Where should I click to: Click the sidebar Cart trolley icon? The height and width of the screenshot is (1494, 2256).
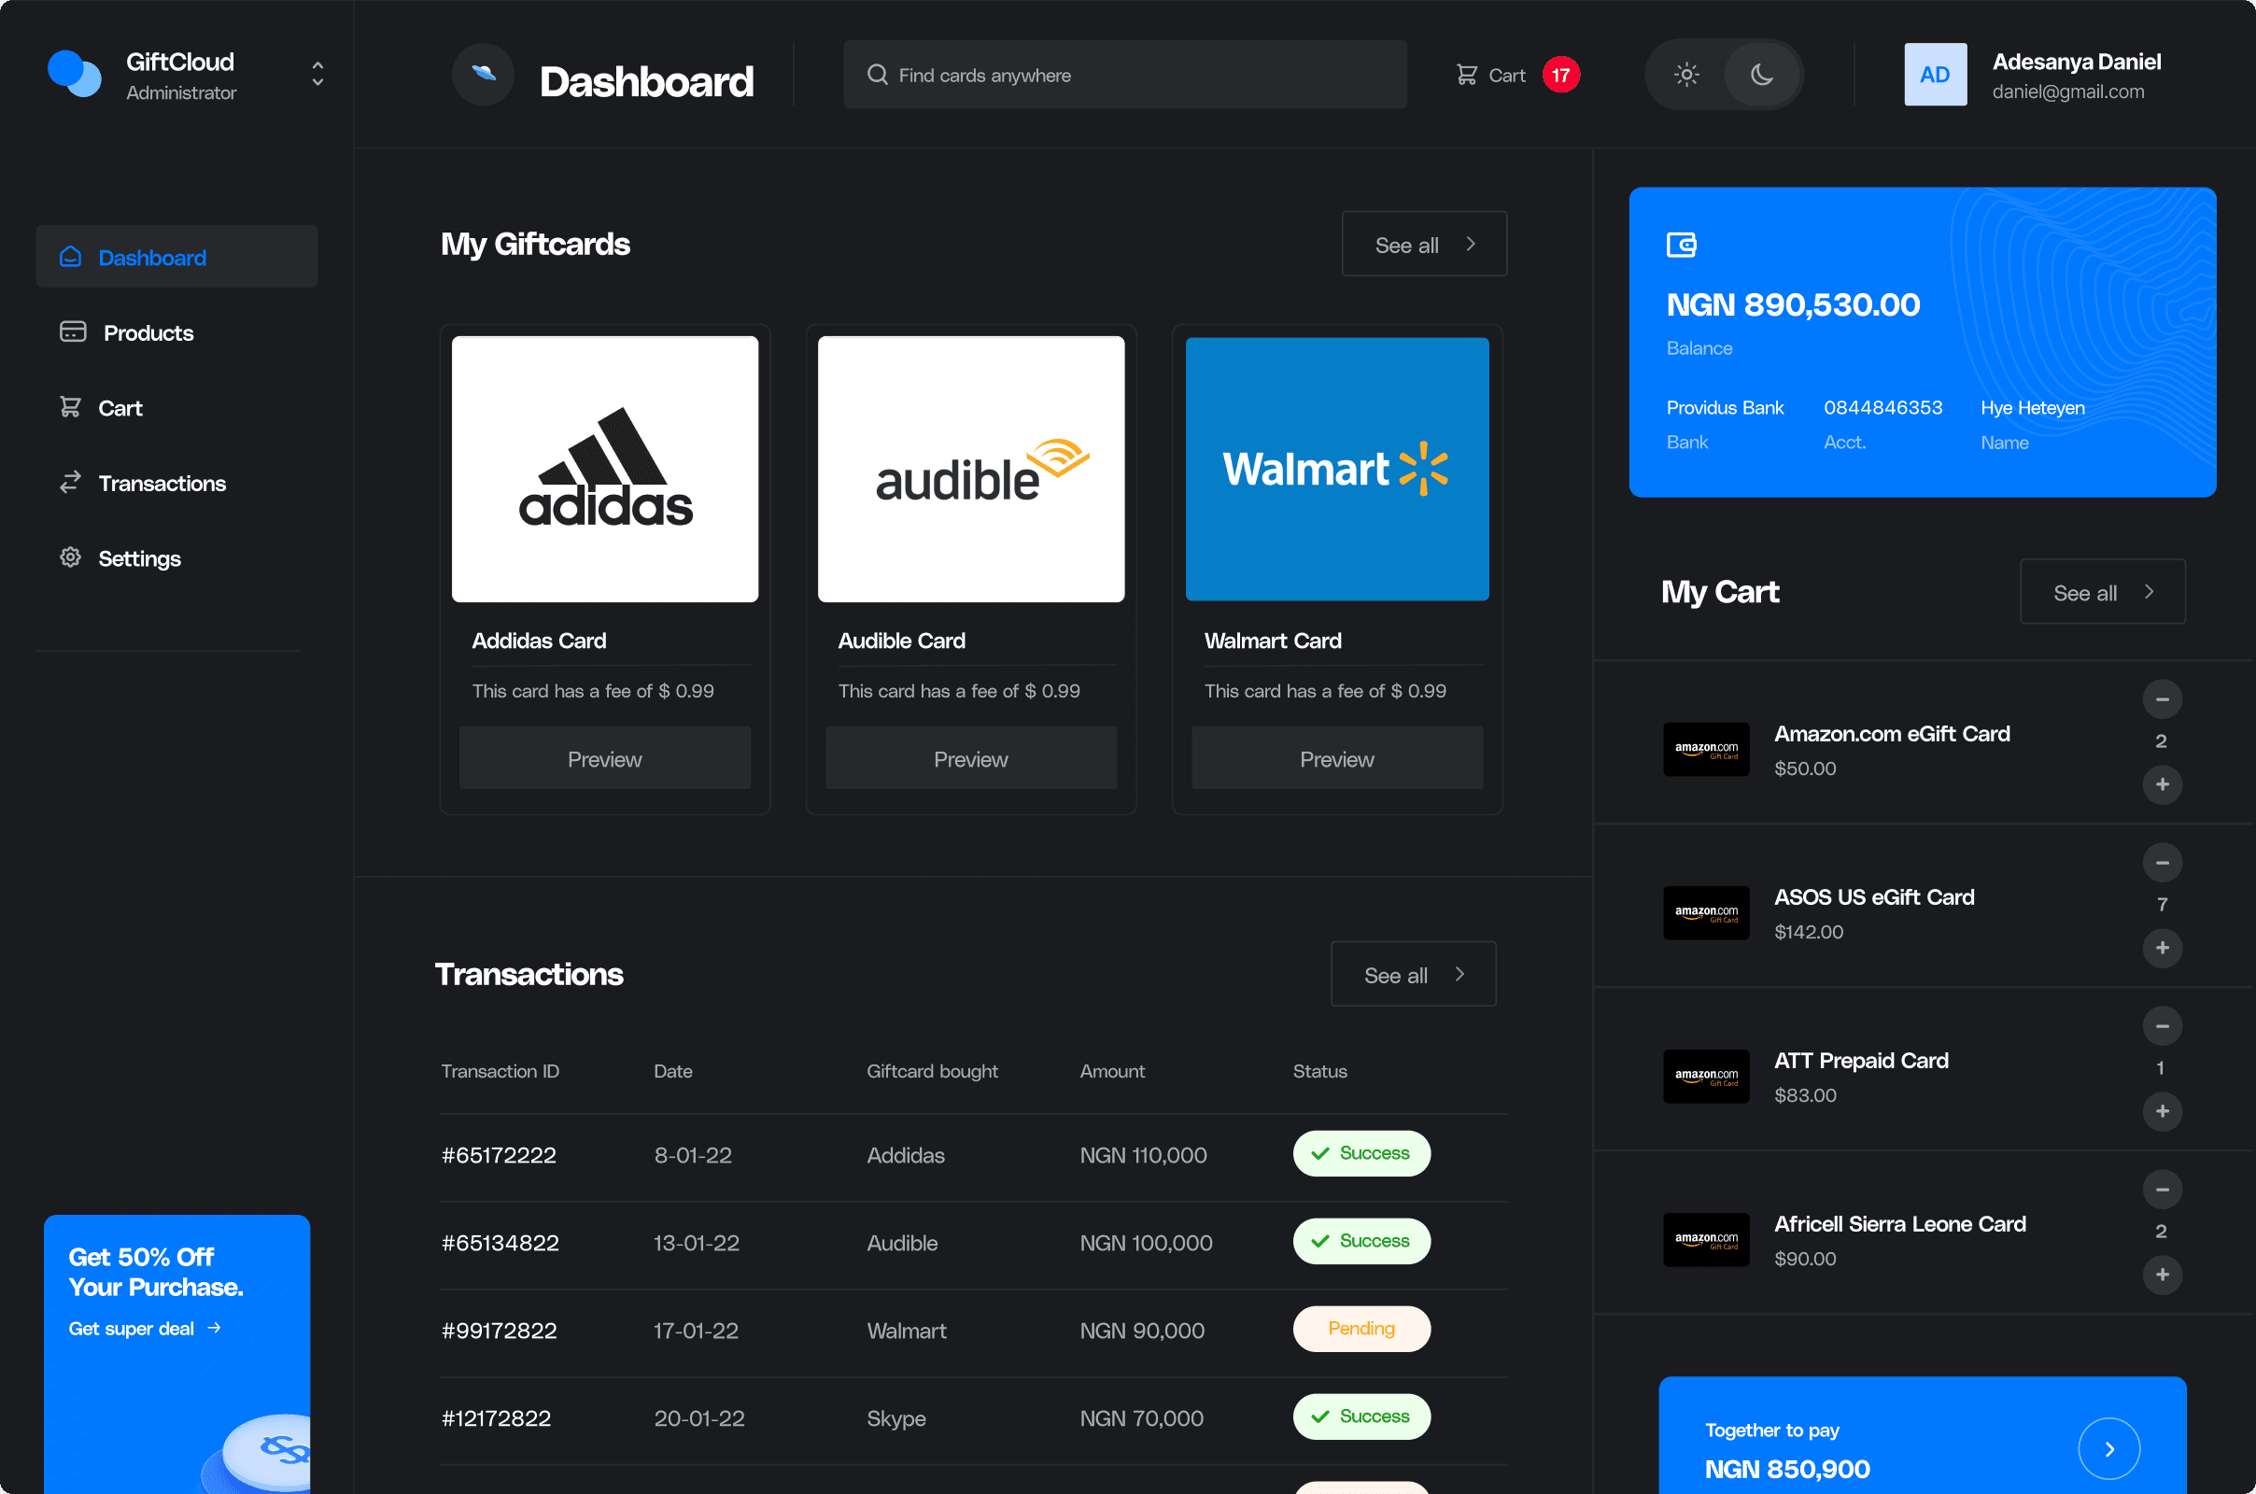pos(71,407)
